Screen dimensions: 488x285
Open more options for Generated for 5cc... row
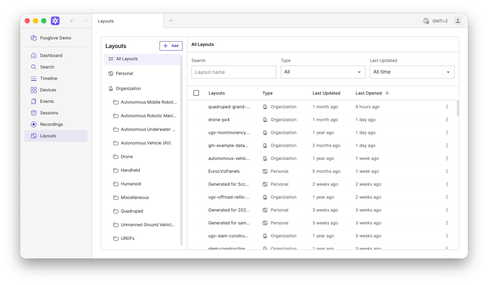(x=447, y=184)
